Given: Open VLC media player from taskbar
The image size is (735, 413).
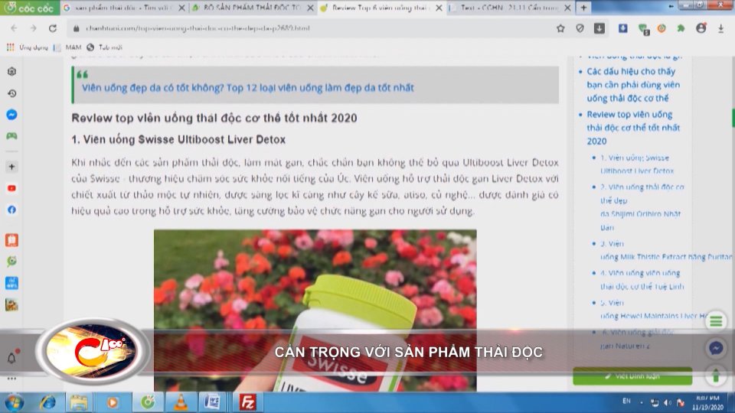Looking at the screenshot, I should tap(181, 402).
